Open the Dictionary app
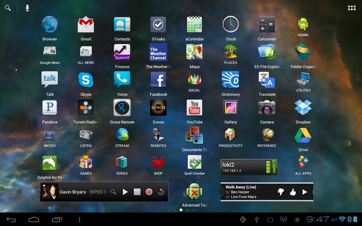 (230, 80)
